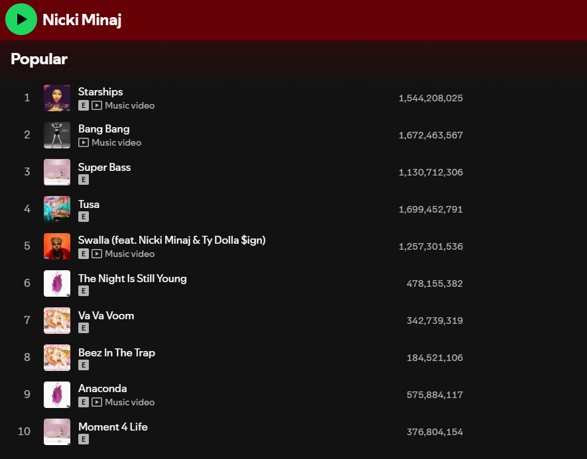This screenshot has width=587, height=459.
Task: Select the Va Va Voom song title
Action: tap(106, 315)
